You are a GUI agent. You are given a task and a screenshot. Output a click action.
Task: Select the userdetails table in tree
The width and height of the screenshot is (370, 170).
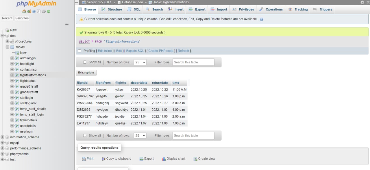(28, 126)
